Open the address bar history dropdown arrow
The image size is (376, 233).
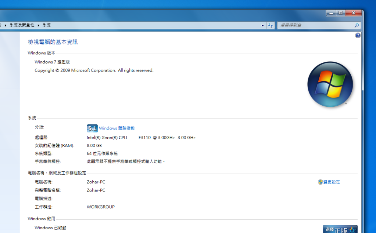pos(262,25)
